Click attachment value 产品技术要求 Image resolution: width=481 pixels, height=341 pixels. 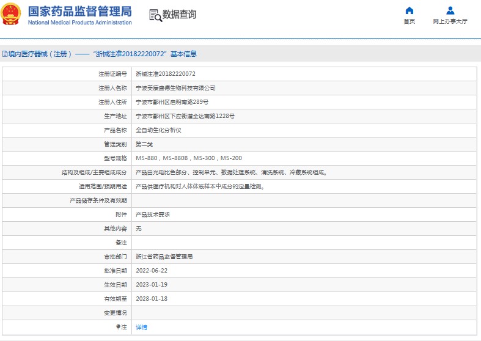(153, 215)
